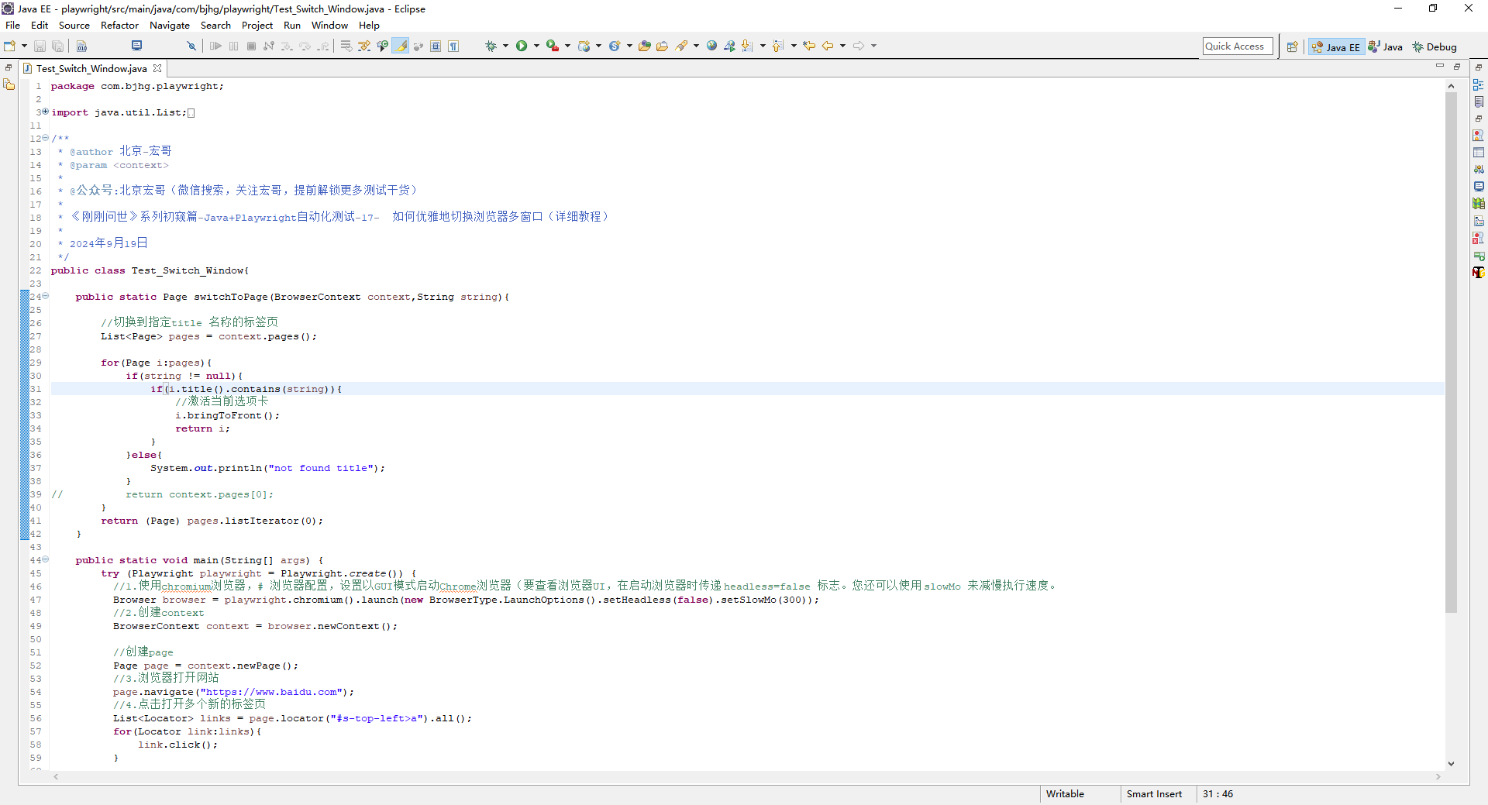
Task: Click the binary 010 toolbar icon
Action: coord(81,46)
